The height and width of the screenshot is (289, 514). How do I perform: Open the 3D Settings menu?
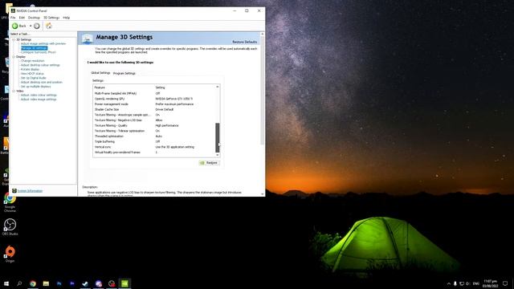pyautogui.click(x=51, y=18)
